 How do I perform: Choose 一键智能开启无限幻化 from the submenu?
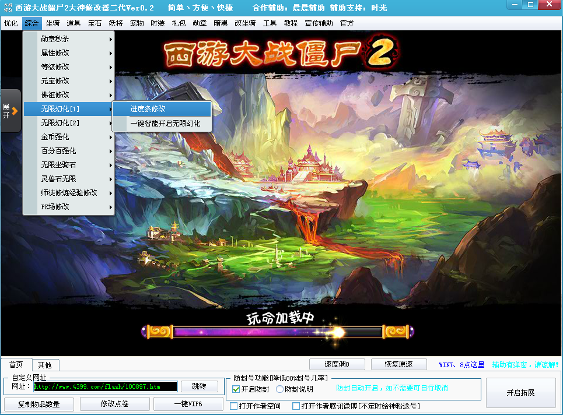click(162, 124)
